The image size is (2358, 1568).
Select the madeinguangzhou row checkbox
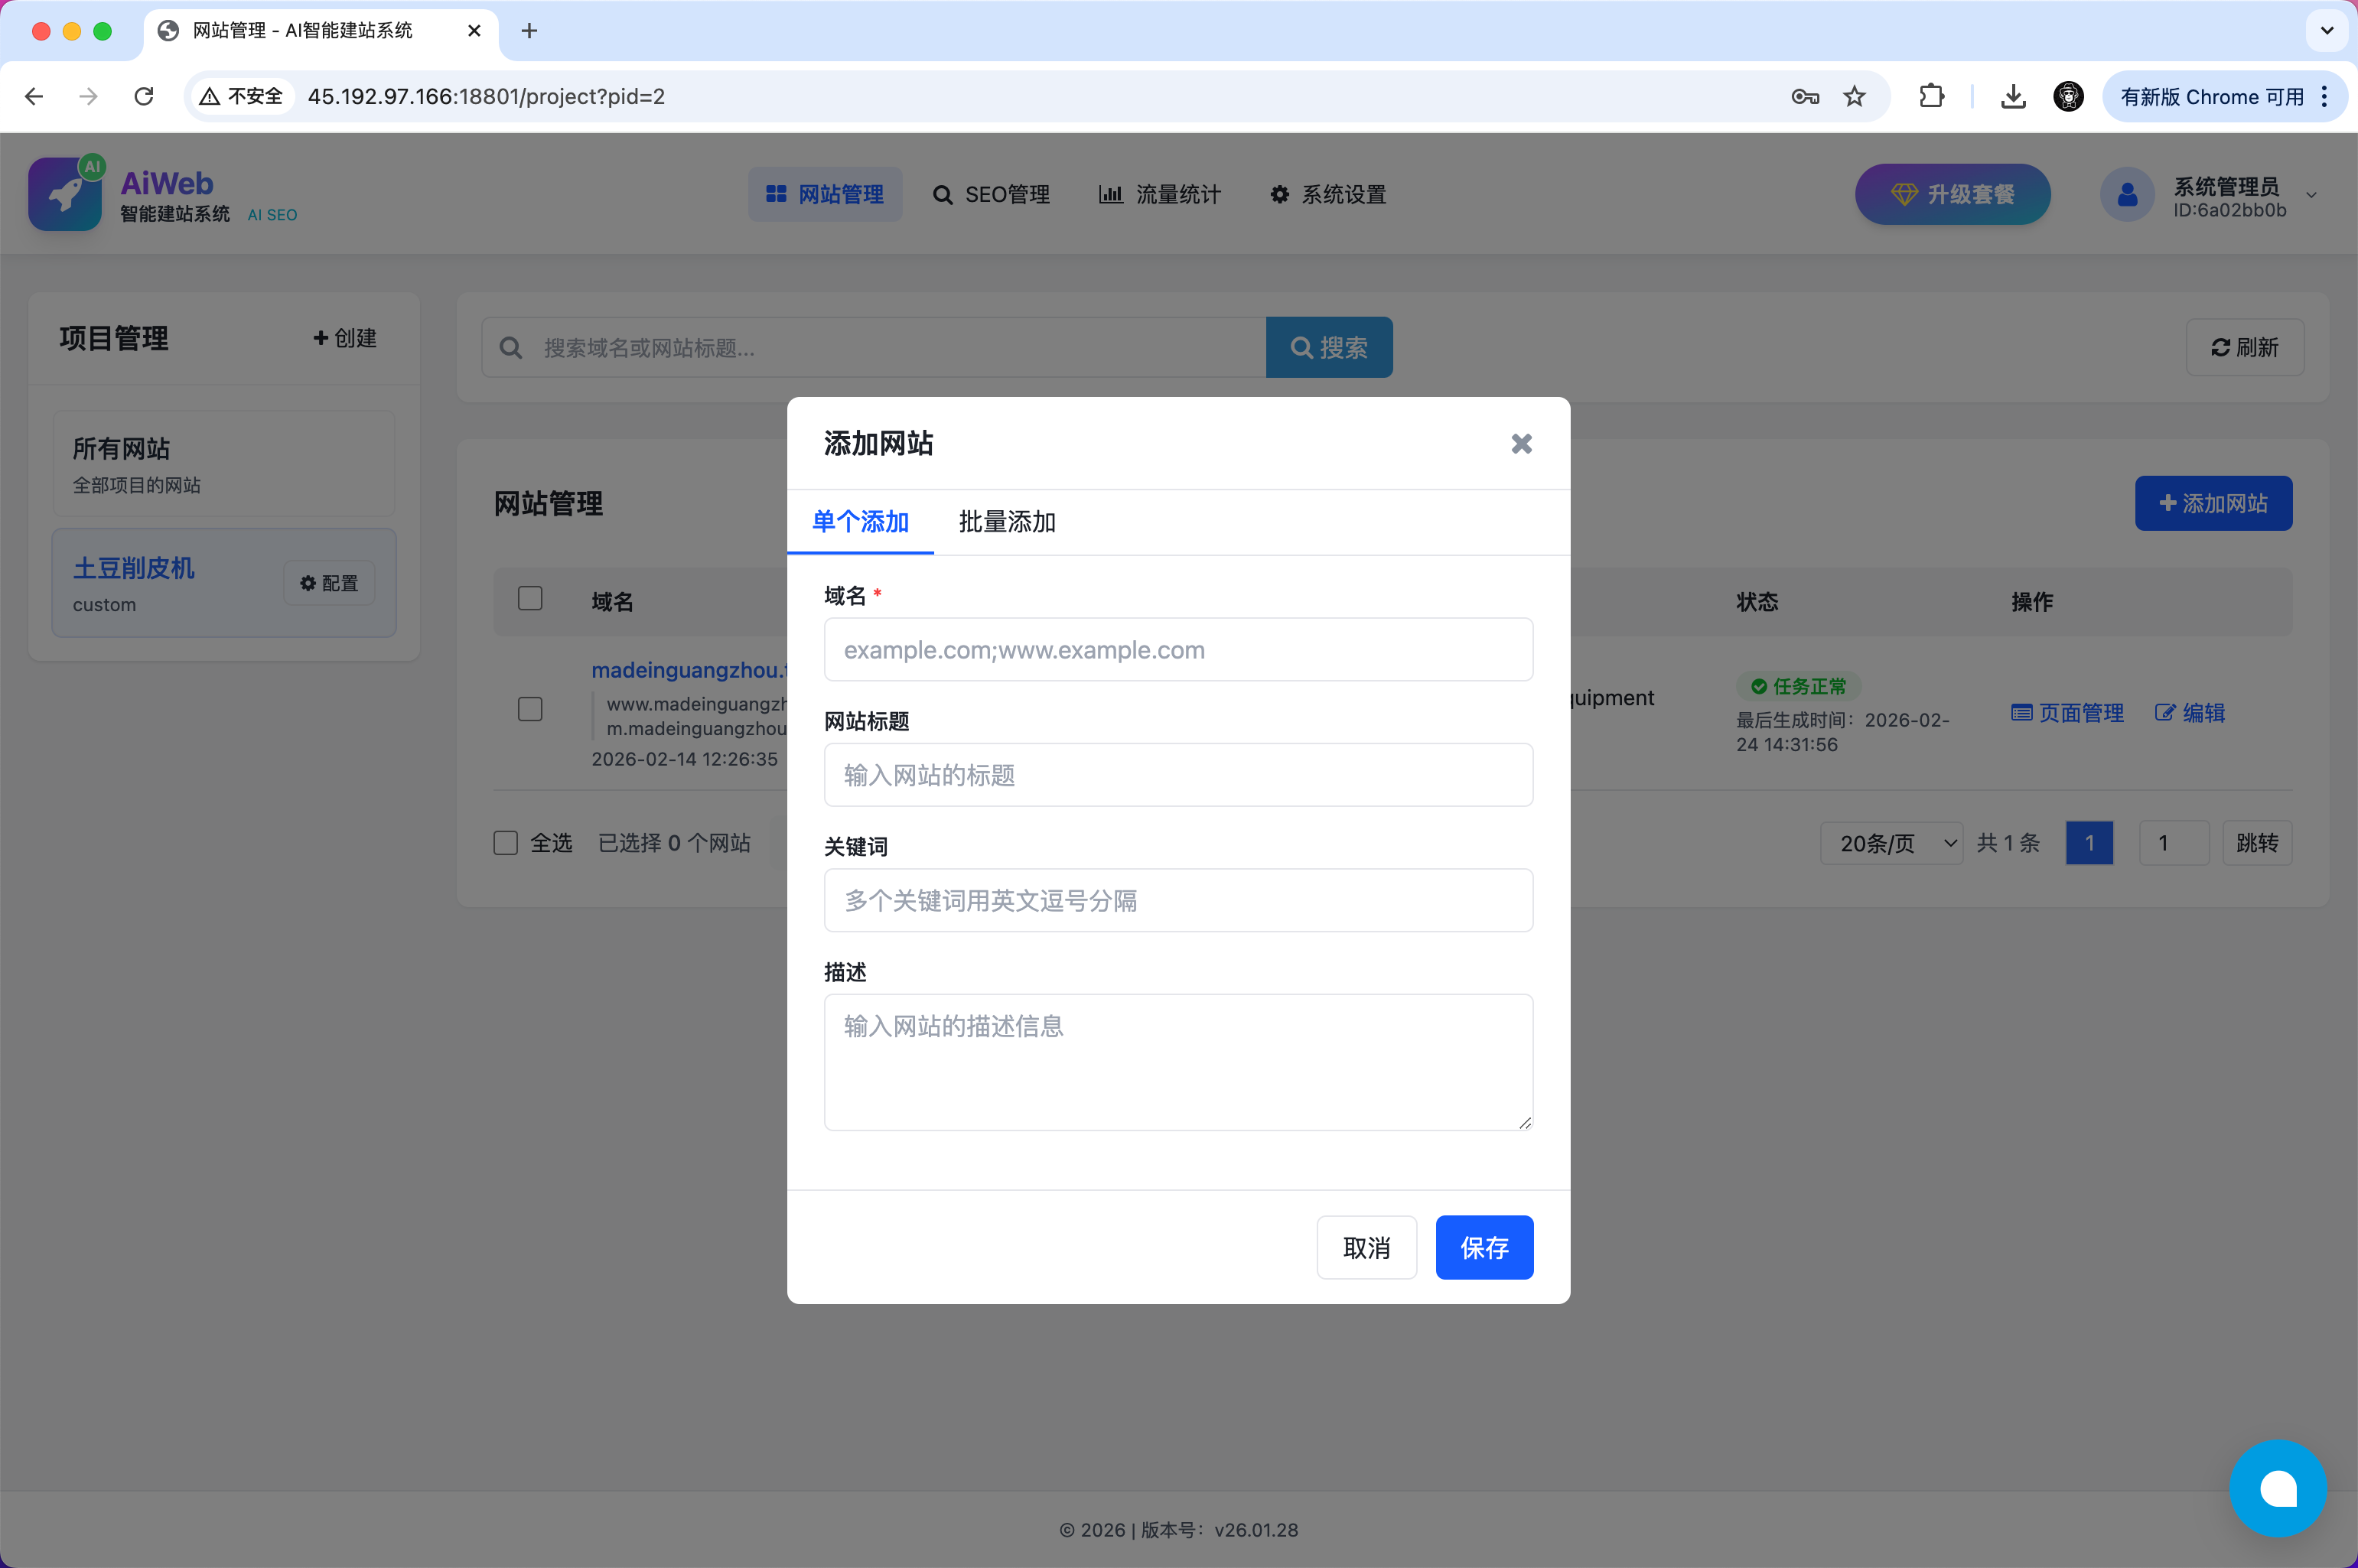(x=530, y=709)
